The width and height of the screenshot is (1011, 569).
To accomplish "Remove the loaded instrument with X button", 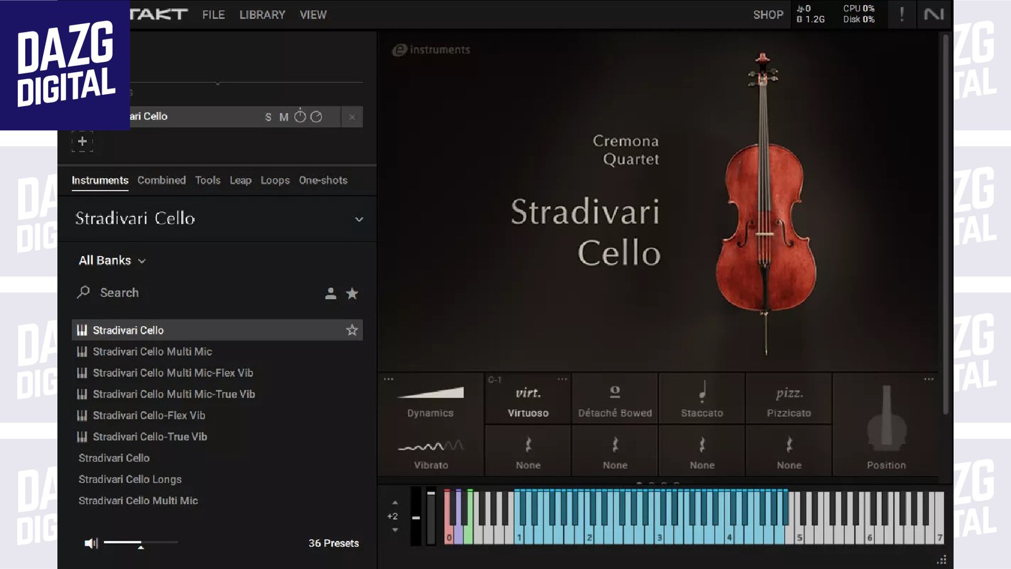I will coord(352,117).
